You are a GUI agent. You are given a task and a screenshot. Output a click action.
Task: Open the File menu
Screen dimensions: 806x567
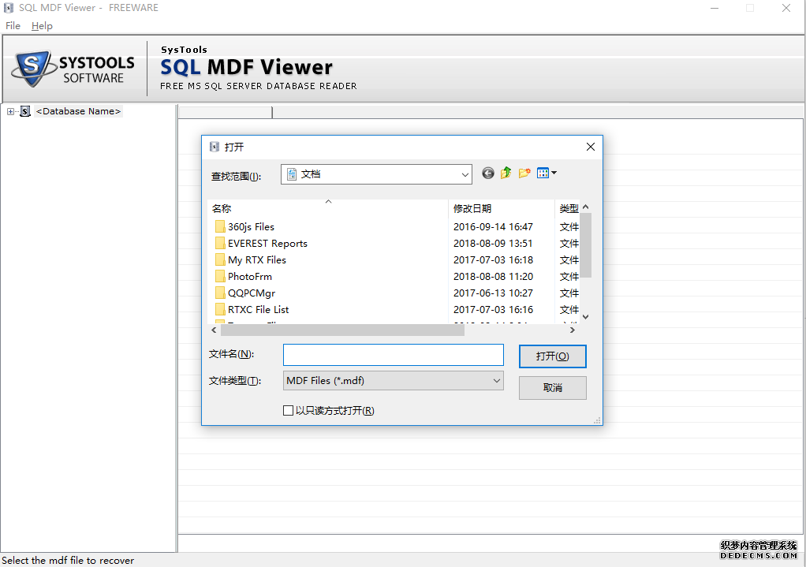coord(13,26)
